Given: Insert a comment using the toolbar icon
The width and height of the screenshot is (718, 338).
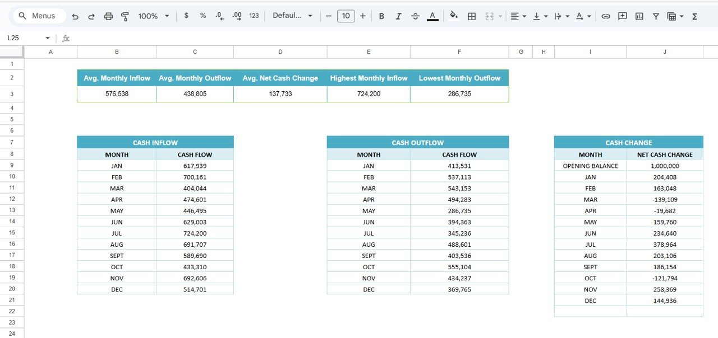Looking at the screenshot, I should [622, 16].
